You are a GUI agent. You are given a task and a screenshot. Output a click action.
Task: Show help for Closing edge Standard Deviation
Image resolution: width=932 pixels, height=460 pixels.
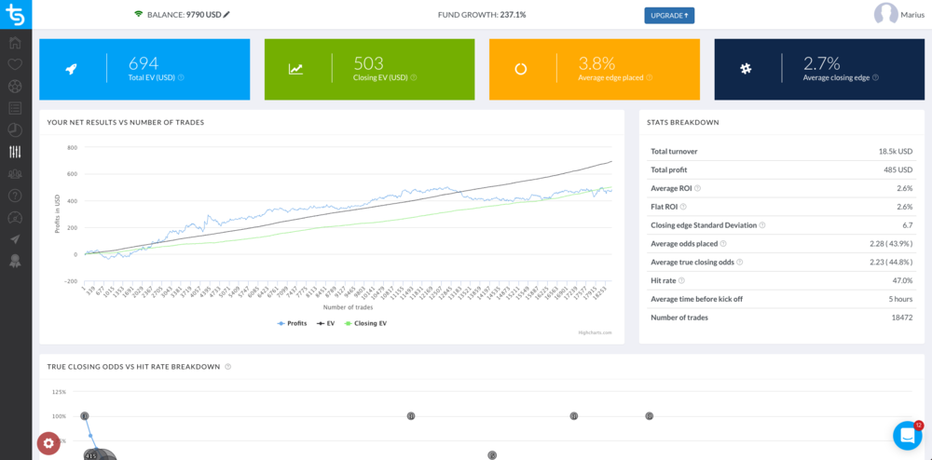pyautogui.click(x=762, y=225)
